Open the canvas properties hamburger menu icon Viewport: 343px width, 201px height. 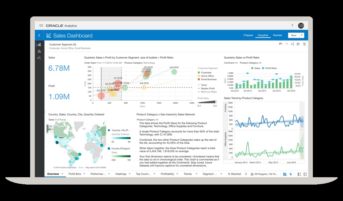[x=304, y=44]
